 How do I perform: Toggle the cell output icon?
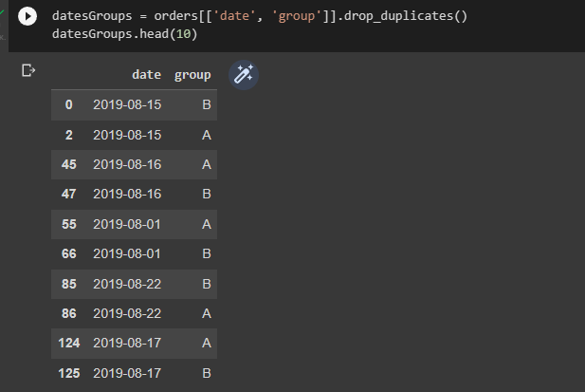28,70
